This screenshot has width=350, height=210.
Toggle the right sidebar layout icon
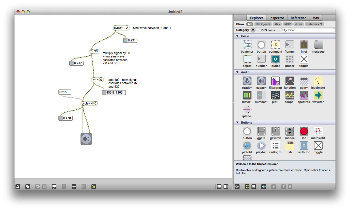click(x=226, y=187)
